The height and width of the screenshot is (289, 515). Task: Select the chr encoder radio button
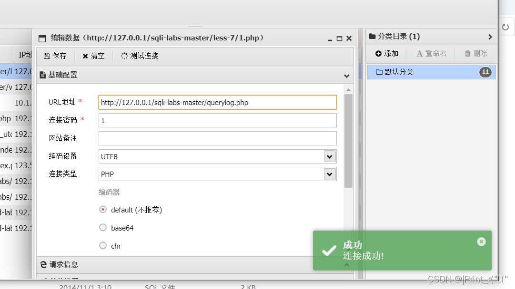[x=102, y=245]
